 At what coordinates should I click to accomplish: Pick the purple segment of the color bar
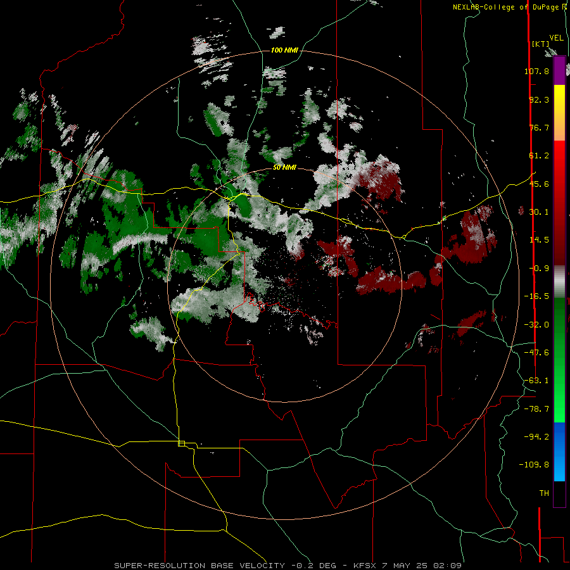pyautogui.click(x=559, y=71)
